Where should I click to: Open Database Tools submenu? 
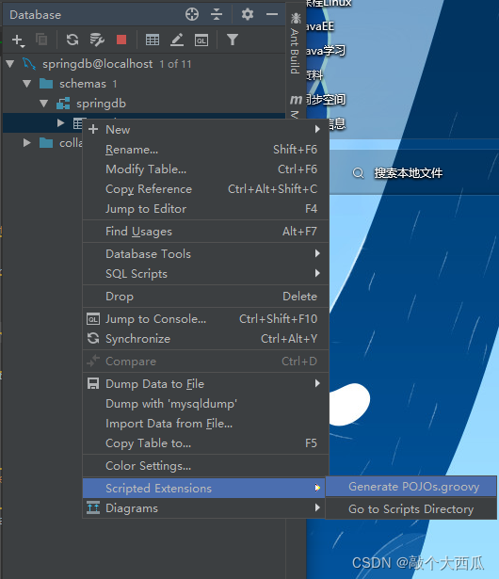point(205,254)
